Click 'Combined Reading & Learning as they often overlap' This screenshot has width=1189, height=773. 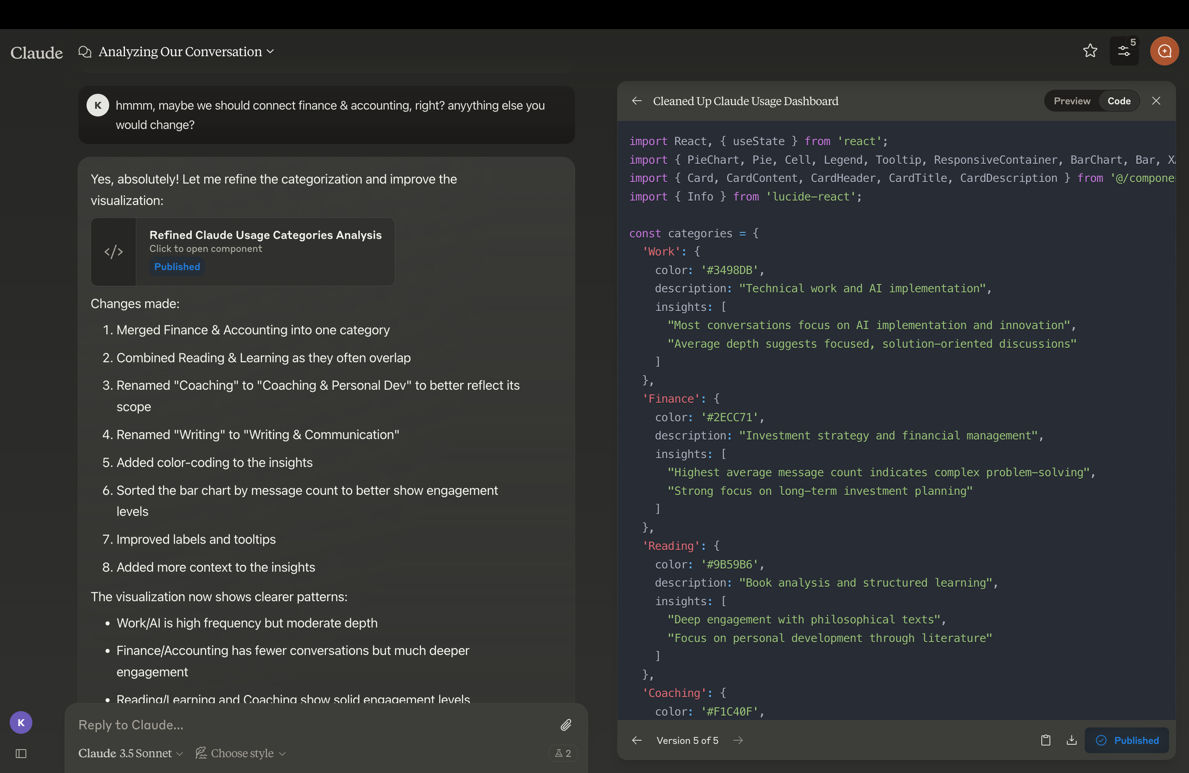pos(263,358)
